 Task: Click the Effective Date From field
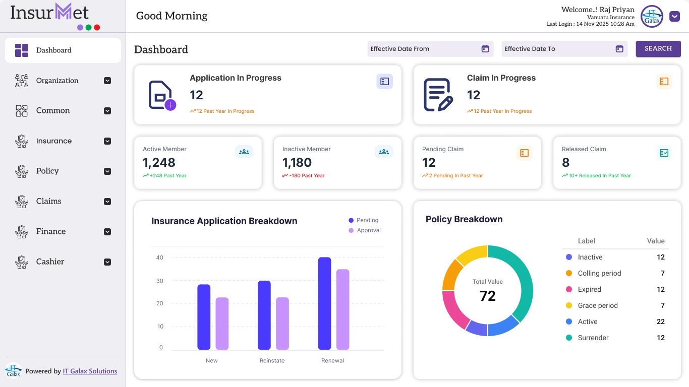(430, 49)
